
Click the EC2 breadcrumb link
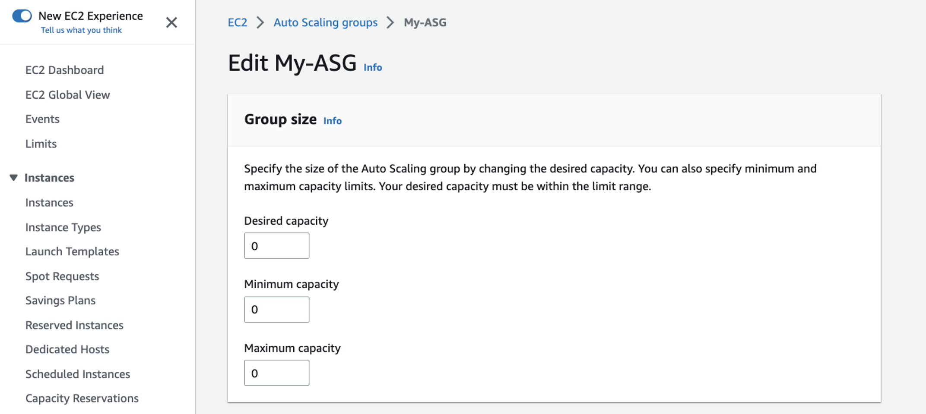coord(237,22)
